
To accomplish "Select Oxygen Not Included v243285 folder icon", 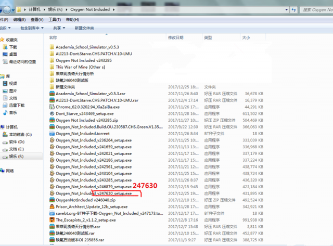I will (52, 60).
